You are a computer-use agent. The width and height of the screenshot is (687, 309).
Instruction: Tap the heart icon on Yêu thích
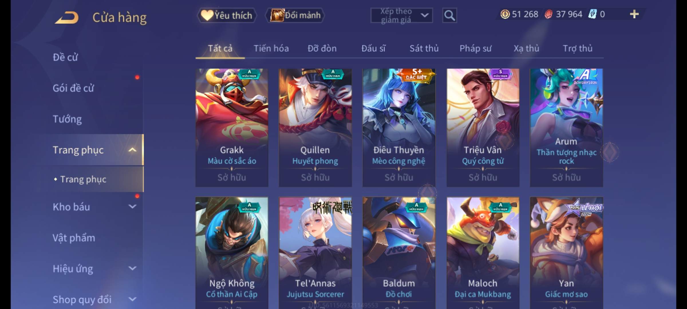207,15
